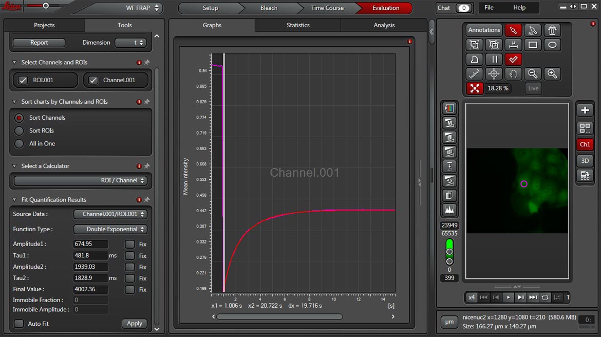The width and height of the screenshot is (601, 337).
Task: Open the Source Data dropdown
Action: pyautogui.click(x=110, y=214)
